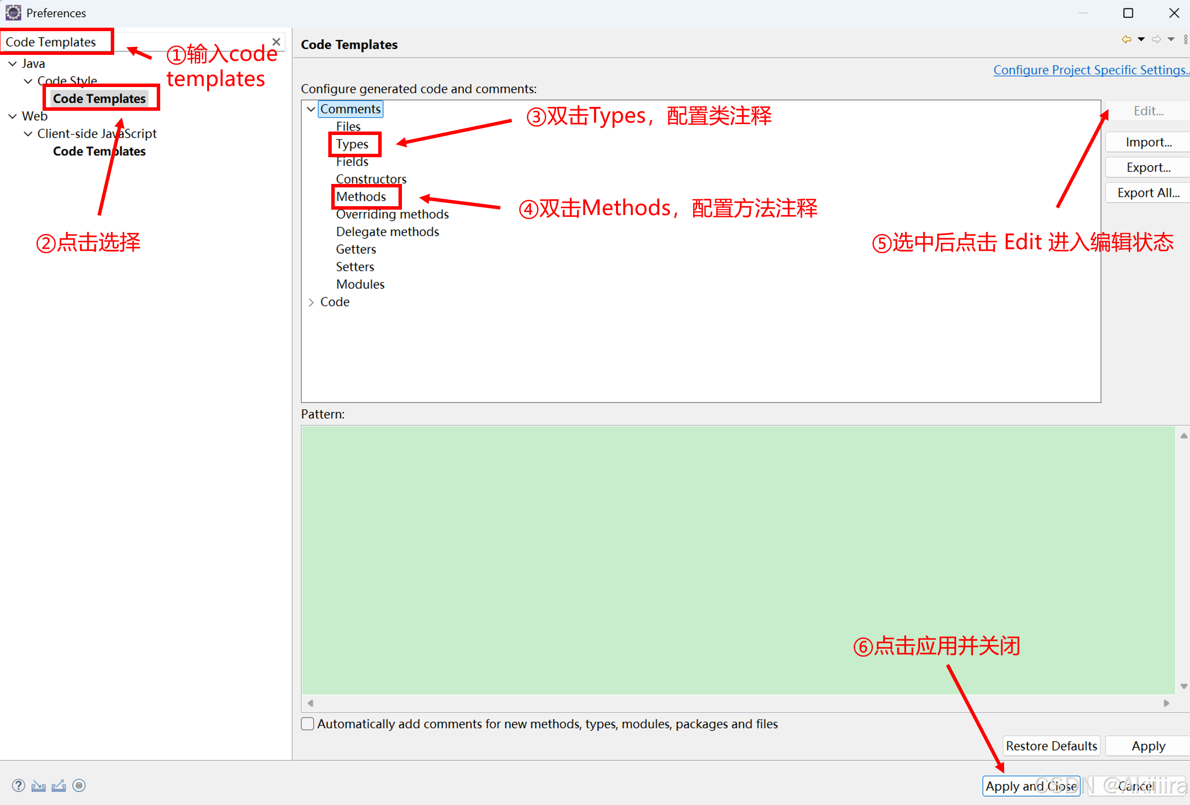Image resolution: width=1190 pixels, height=805 pixels.
Task: Open back history dropdown arrow
Action: click(x=1142, y=40)
